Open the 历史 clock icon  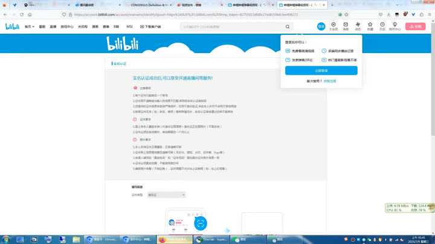pos(382,27)
